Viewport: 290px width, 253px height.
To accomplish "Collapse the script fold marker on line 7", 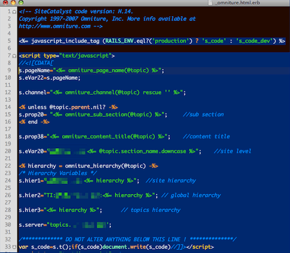I will click(14, 56).
